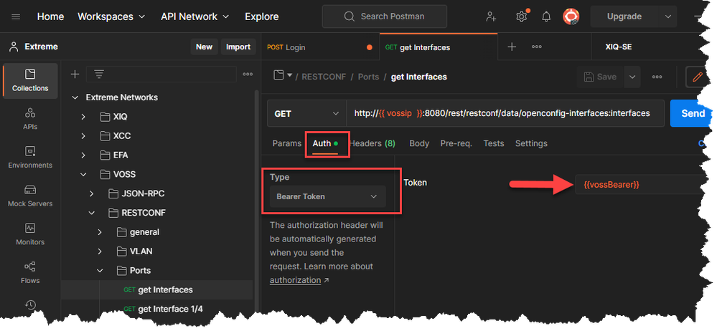Click RESTCONF in the breadcrumb
The width and height of the screenshot is (717, 331).
pyautogui.click(x=324, y=77)
